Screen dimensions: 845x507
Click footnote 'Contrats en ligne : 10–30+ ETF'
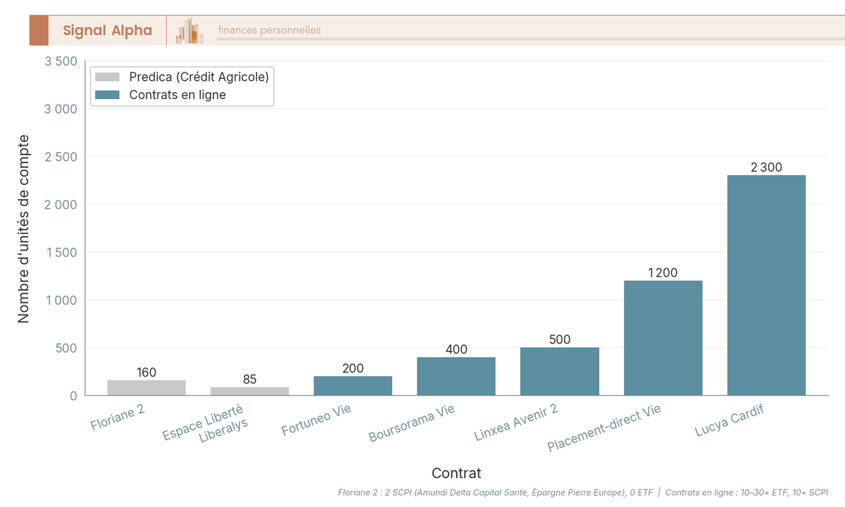724,492
